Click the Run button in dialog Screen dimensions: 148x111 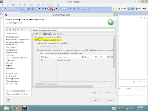pos(95,100)
